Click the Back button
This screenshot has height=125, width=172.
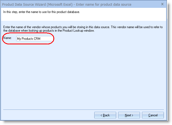105,115
